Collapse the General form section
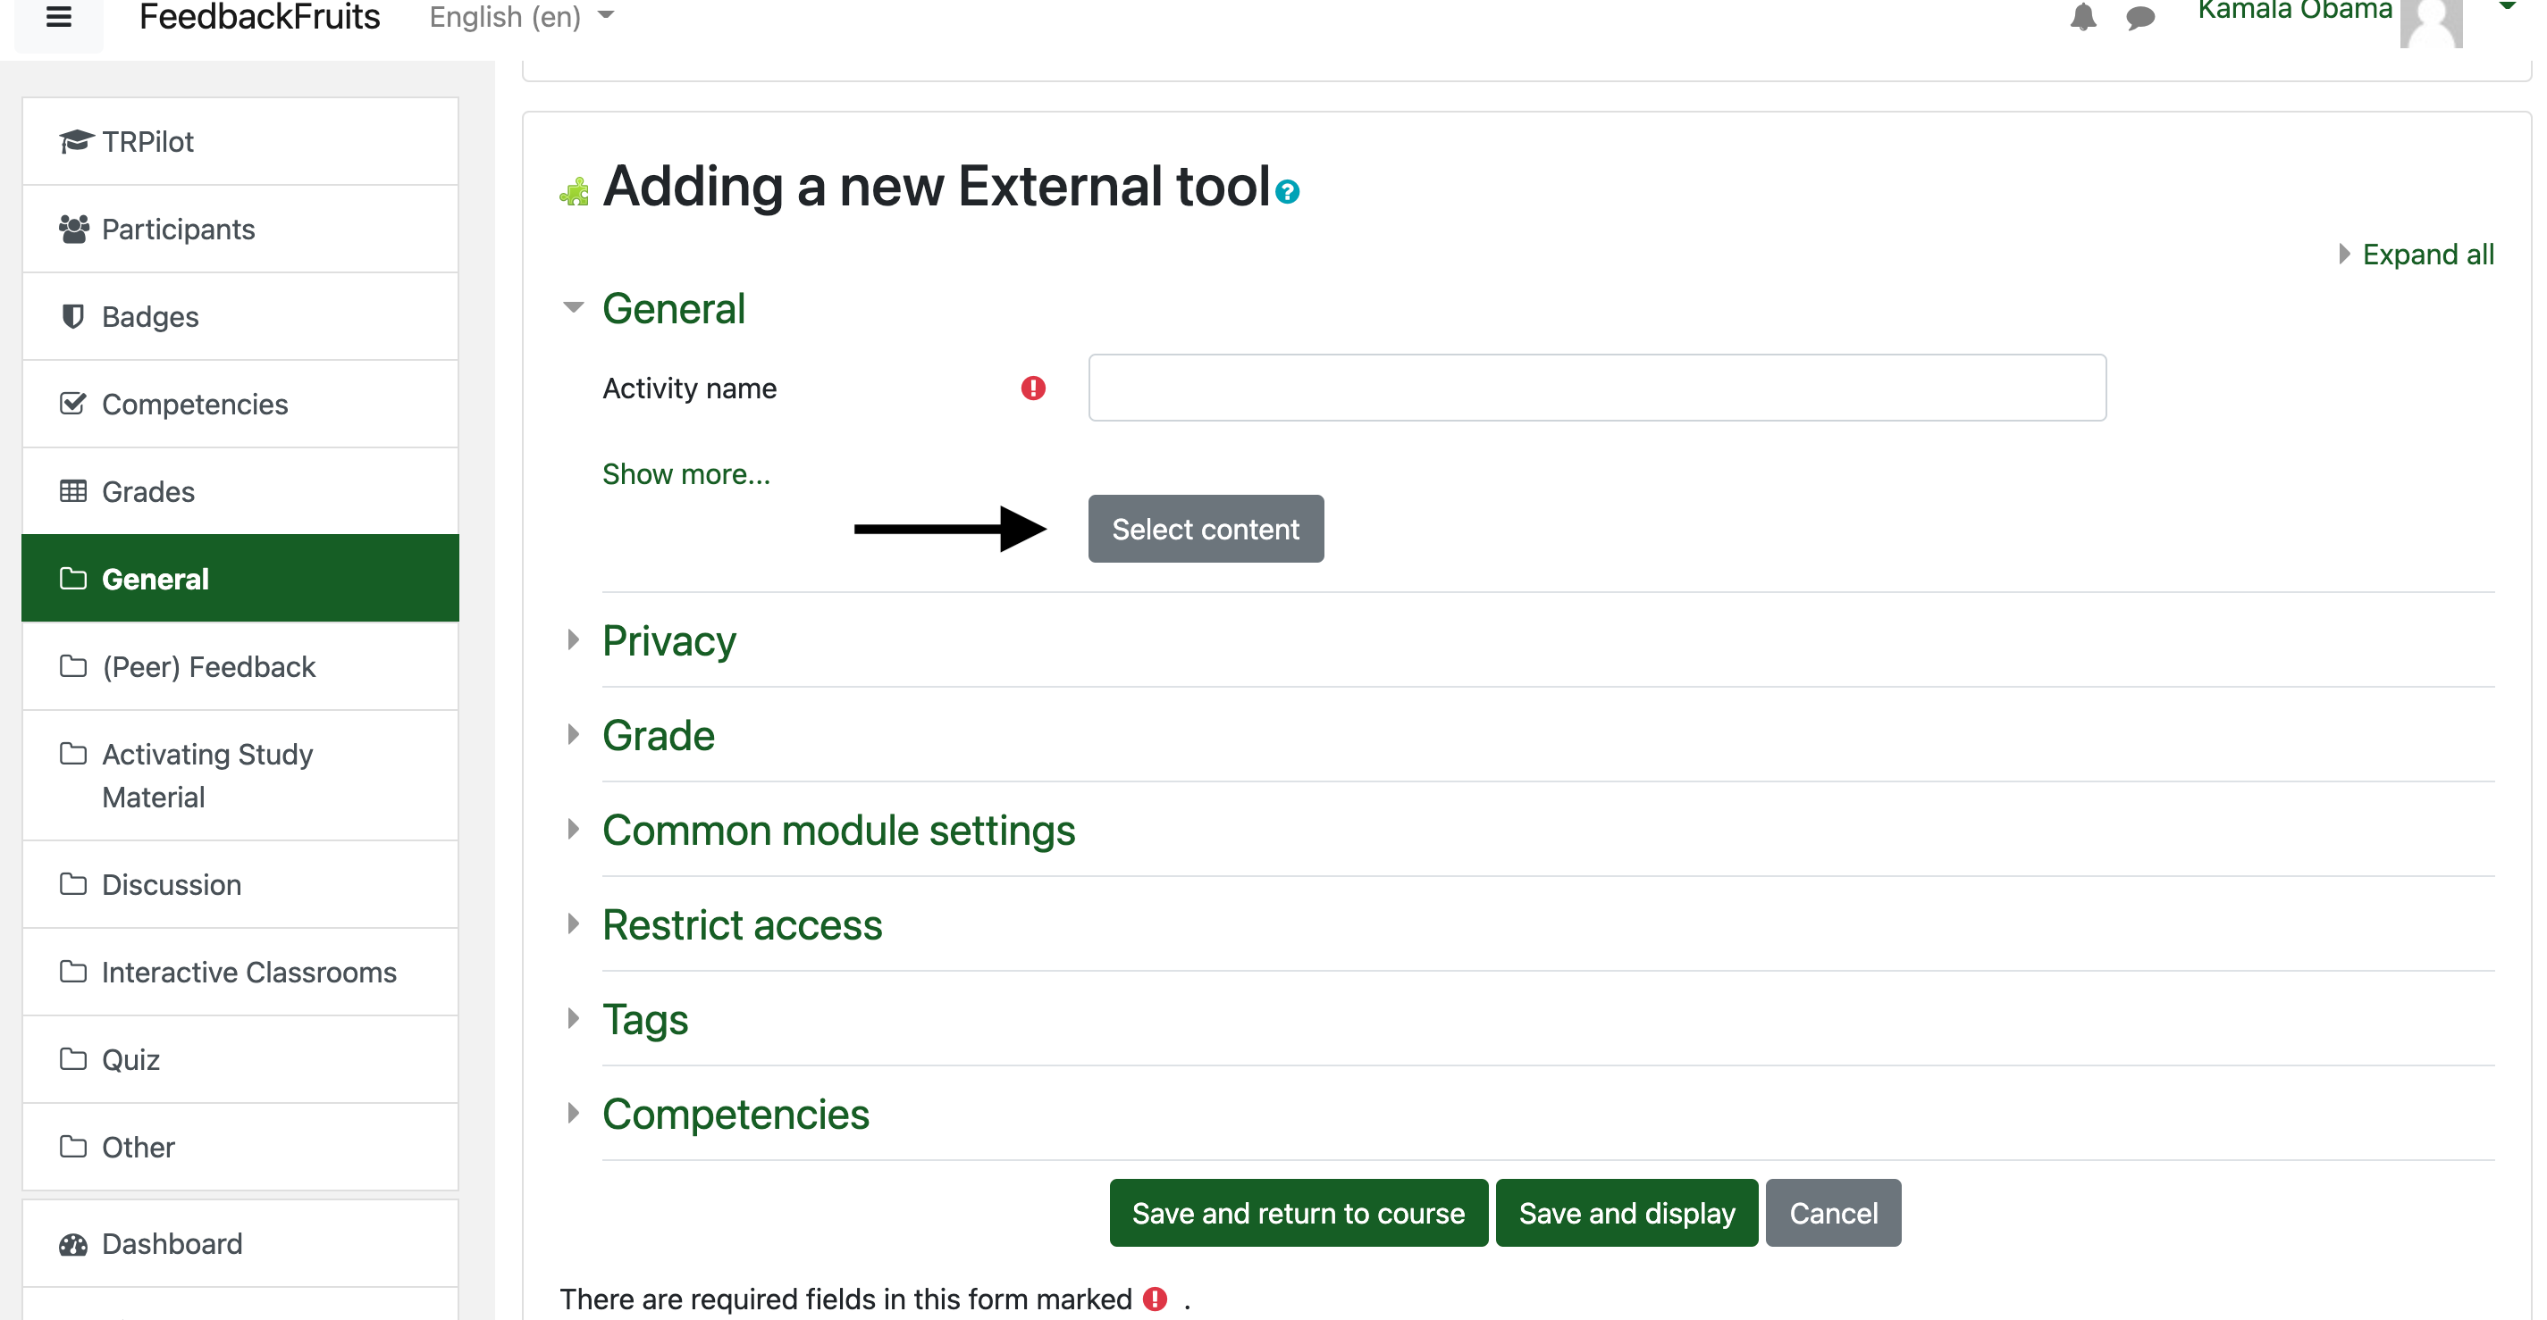This screenshot has height=1320, width=2547. [x=574, y=307]
